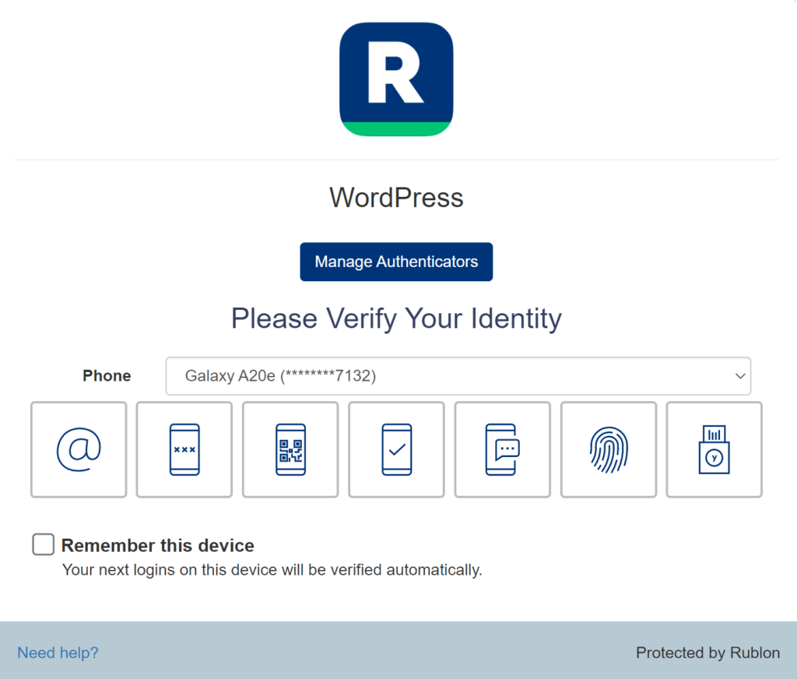Click the "Your next logins" description text
Screen dimensions: 797x679
tap(272, 570)
